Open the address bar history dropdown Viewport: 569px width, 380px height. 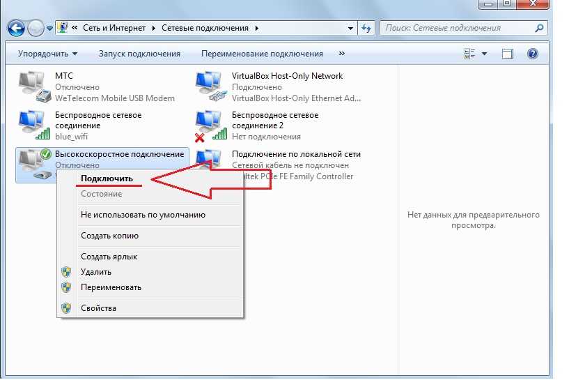351,29
